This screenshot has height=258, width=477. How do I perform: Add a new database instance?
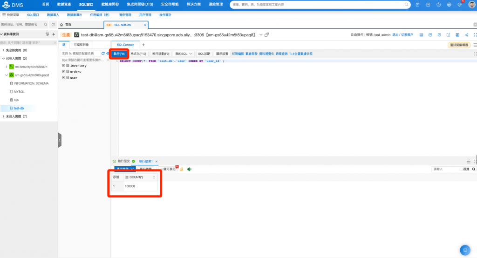54,34
